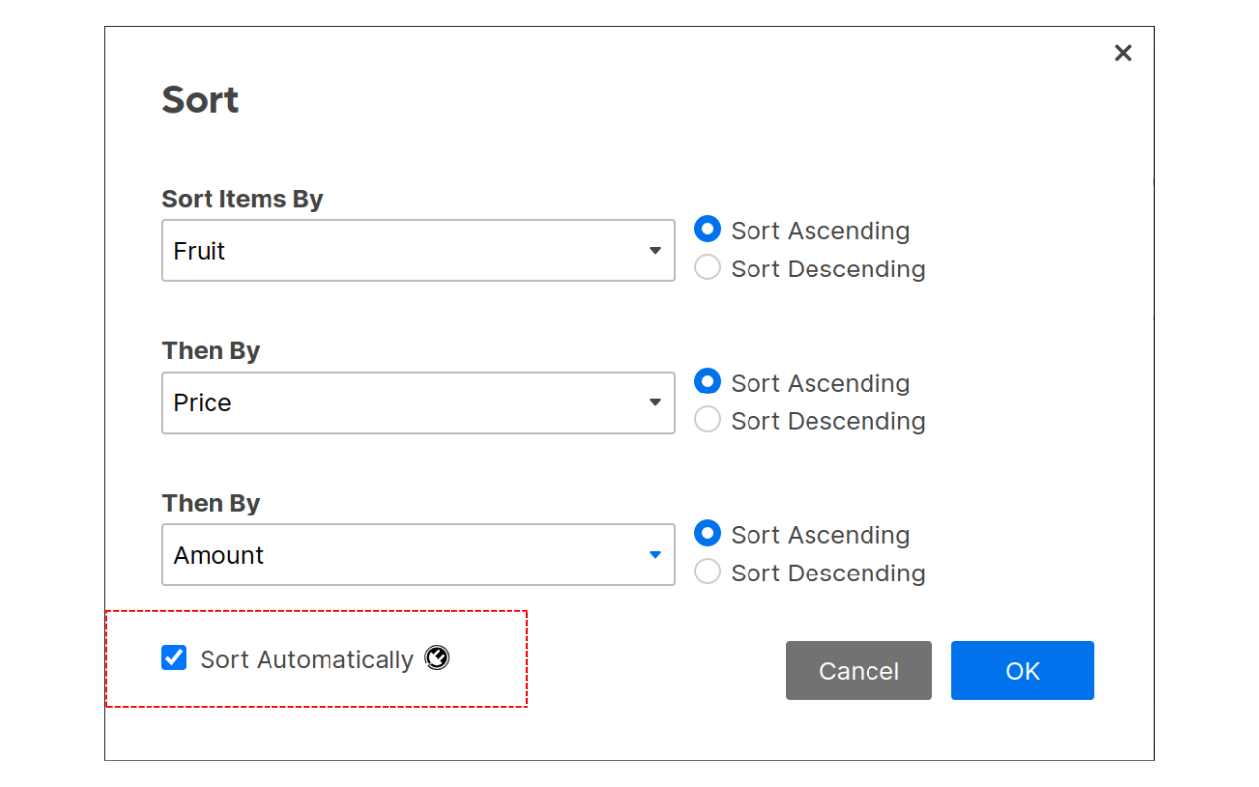This screenshot has width=1259, height=787.
Task: Open the Price Then By dropdown
Action: (x=418, y=402)
